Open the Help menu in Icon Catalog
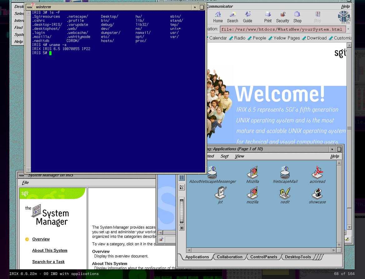365x279 pixels. click(x=334, y=156)
